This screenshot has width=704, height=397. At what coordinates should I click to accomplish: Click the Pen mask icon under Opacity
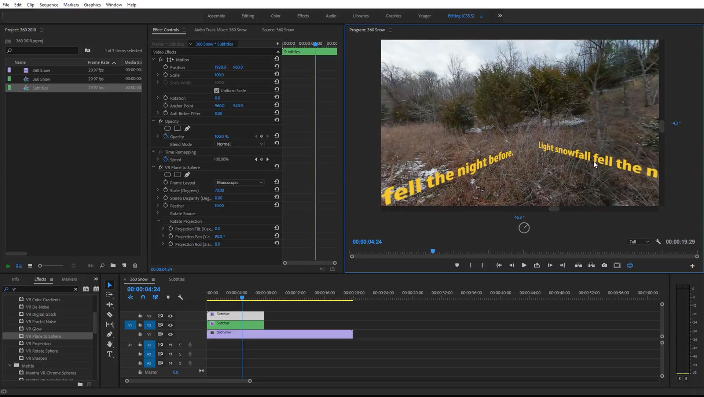click(x=187, y=129)
